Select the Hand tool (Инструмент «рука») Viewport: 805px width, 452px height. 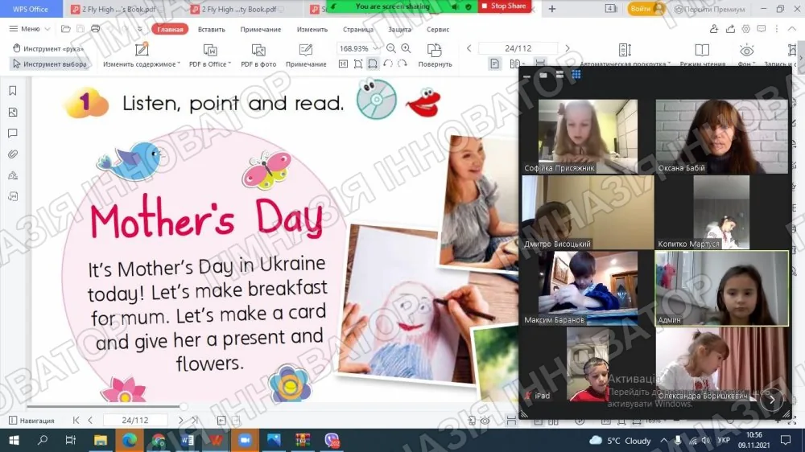coord(47,49)
